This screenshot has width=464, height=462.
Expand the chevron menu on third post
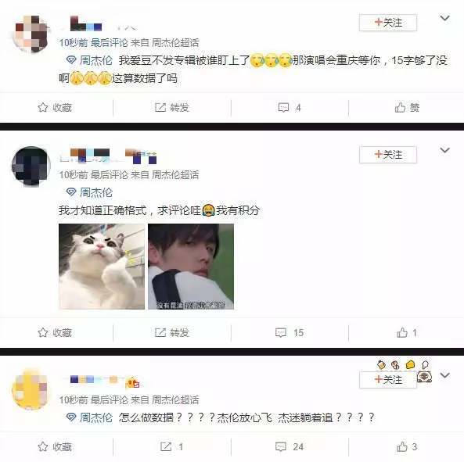[x=444, y=375]
